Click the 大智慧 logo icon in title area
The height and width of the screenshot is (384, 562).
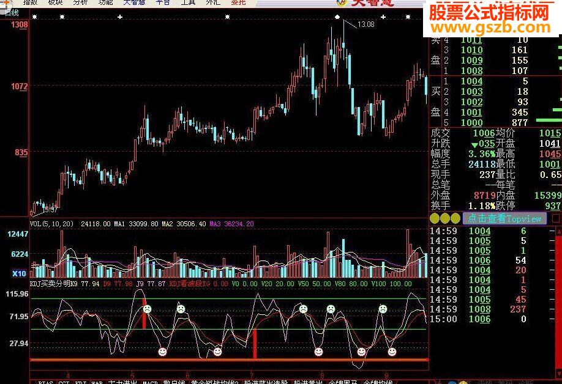point(342,2)
